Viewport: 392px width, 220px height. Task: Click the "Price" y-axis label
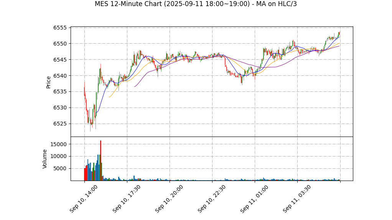(48, 82)
